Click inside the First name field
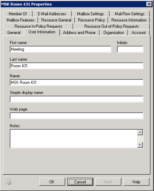 click(60, 49)
